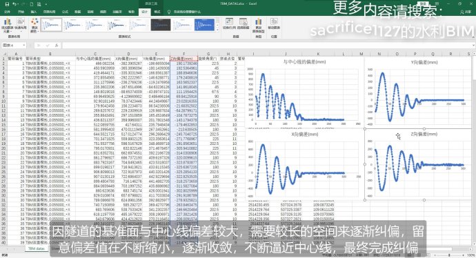Viewport: 476px width, 258px height.
Task: Click Switch Row/Column (切换行/列) icon
Action: pyautogui.click(x=229, y=23)
